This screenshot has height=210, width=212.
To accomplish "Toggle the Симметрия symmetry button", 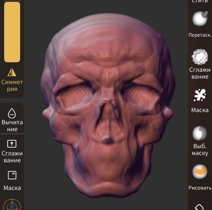I will tap(12, 80).
